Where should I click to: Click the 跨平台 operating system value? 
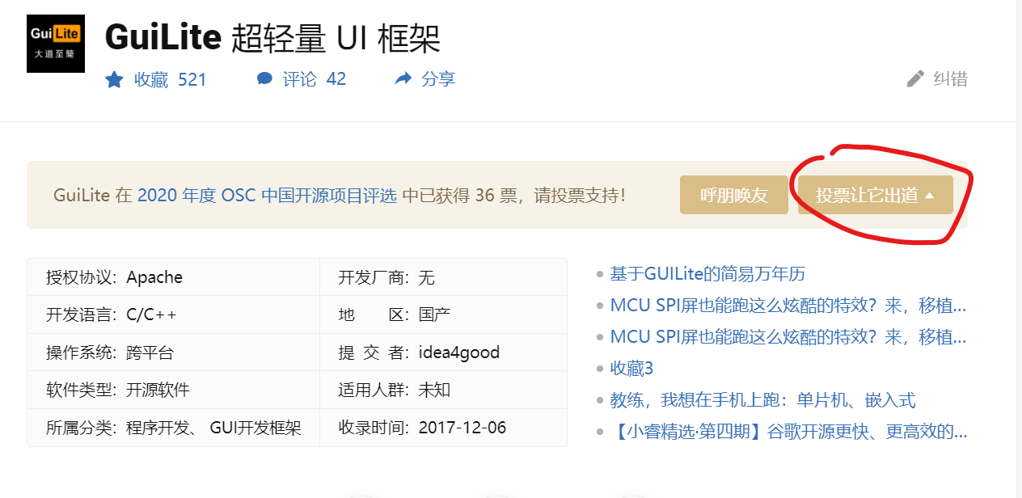(x=150, y=352)
